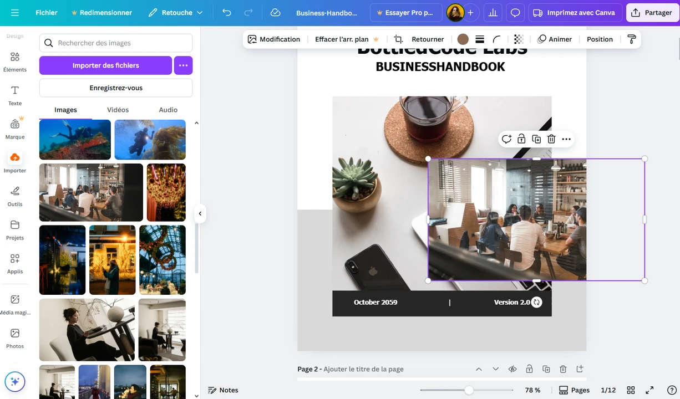The height and width of the screenshot is (399, 680).
Task: Open the analytics chart icon
Action: coord(492,13)
